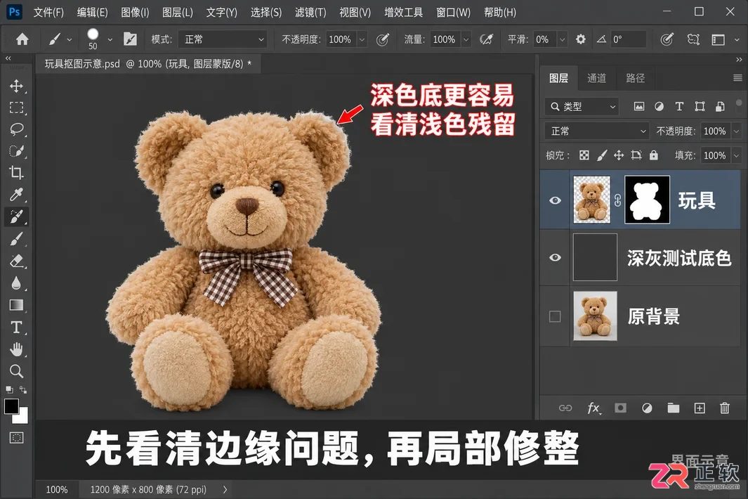Select the Blur drop tool
This screenshot has height=499, width=748.
click(16, 283)
